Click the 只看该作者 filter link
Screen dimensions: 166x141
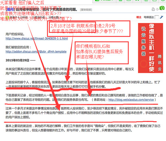[39, 17]
